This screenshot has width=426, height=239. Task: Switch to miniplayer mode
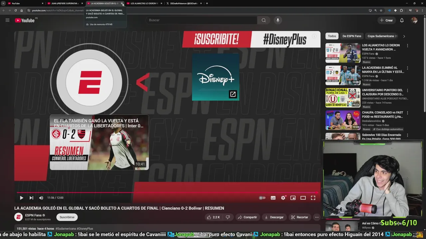pos(293,198)
